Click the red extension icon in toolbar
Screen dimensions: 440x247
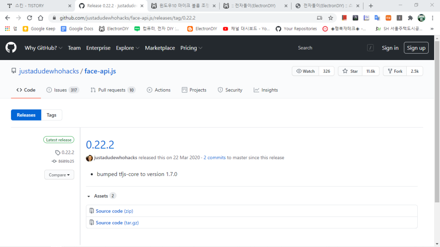(344, 18)
